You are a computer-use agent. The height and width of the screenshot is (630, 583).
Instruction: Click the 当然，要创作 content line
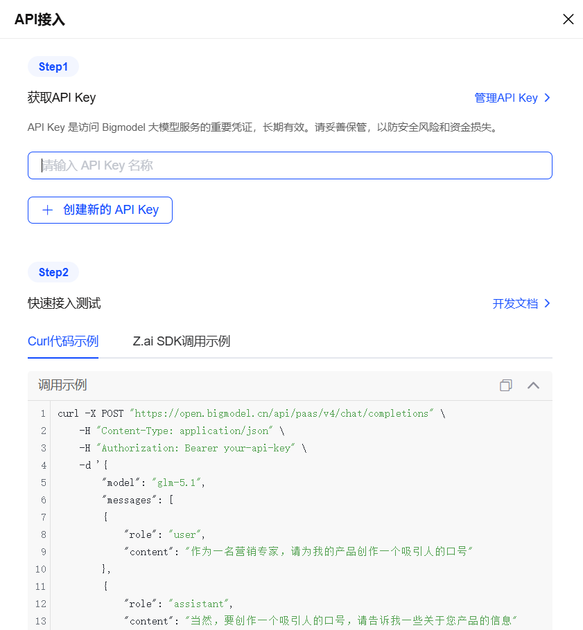click(320, 621)
